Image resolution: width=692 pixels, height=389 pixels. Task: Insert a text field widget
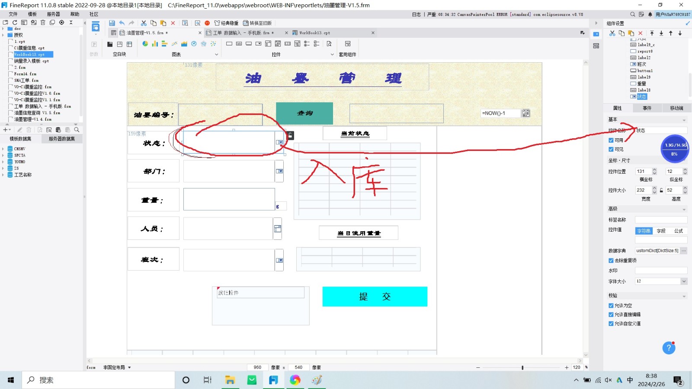229,44
